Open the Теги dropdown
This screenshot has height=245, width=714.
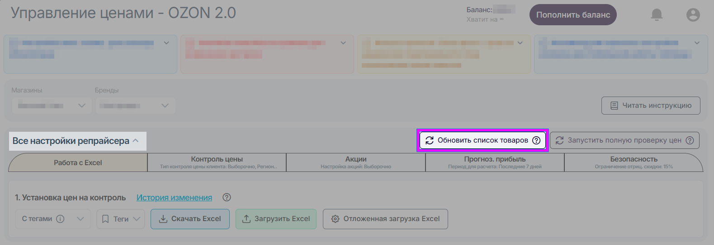click(121, 219)
